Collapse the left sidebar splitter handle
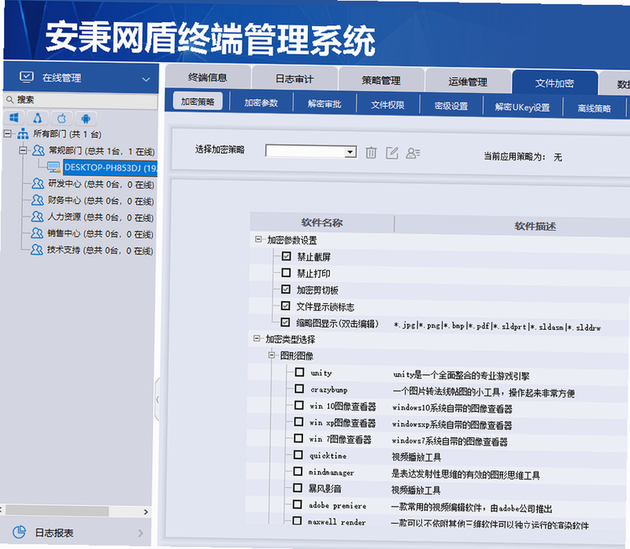The width and height of the screenshot is (630, 549). (x=157, y=399)
